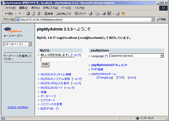Open the ファイル(F) menu
Image resolution: width=169 pixels, height=121 pixels.
point(10,8)
